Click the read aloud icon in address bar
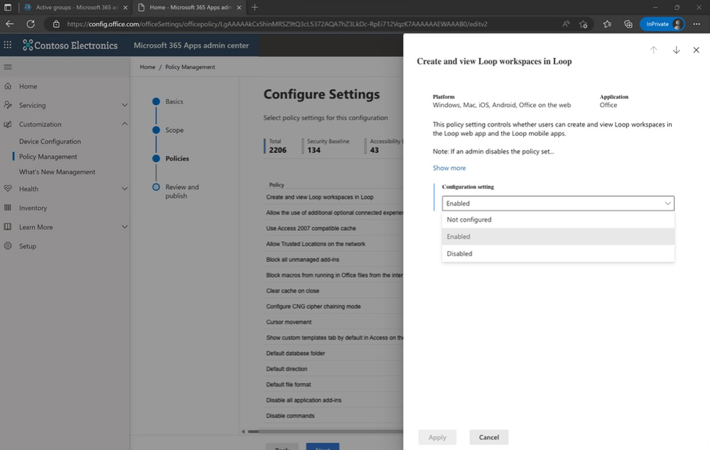Image resolution: width=710 pixels, height=450 pixels. 566,24
